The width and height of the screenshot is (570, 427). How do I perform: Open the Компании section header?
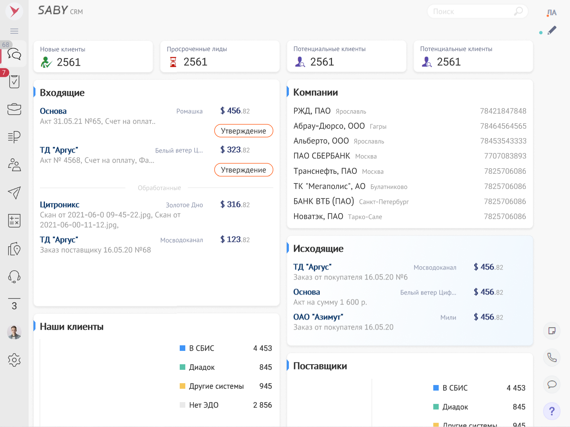tap(316, 92)
